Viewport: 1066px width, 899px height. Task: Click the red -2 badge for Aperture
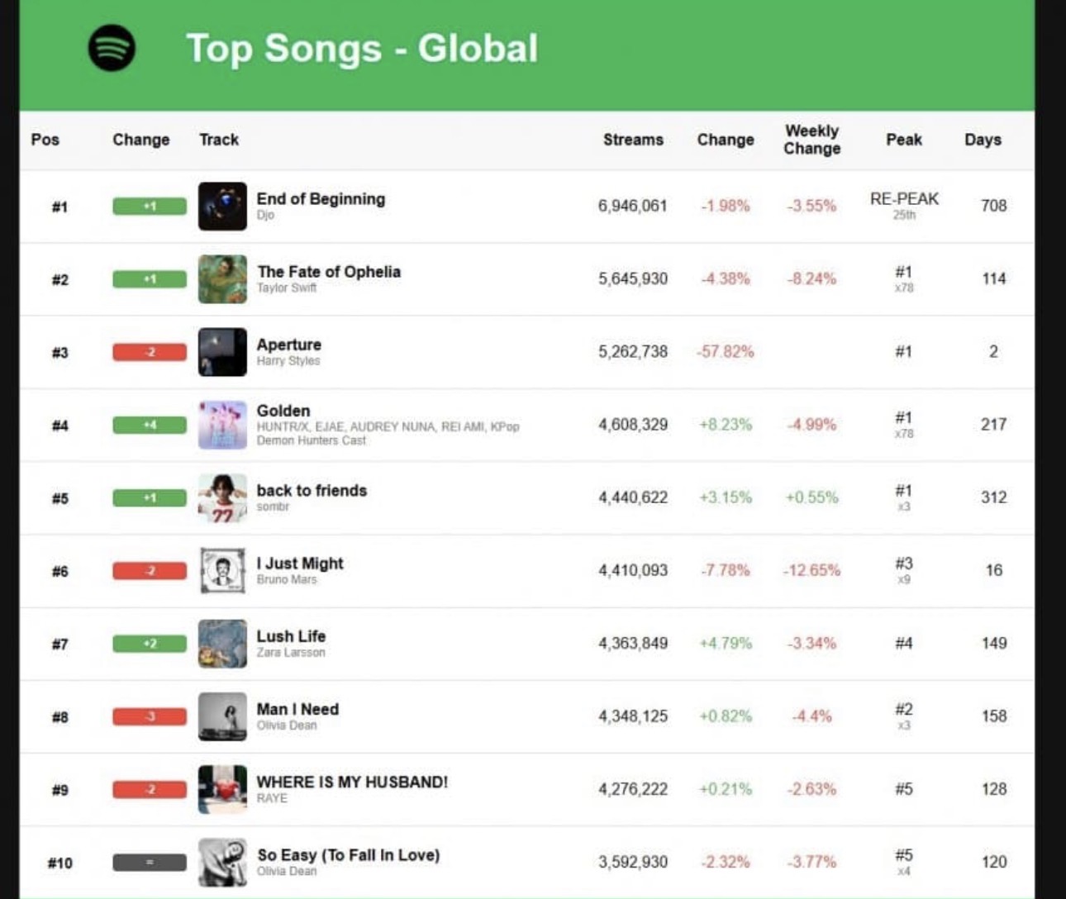pyautogui.click(x=150, y=352)
